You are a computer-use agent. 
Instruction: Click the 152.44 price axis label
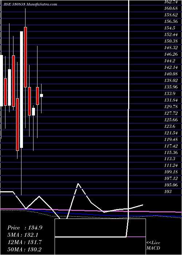pyautogui.click(x=171, y=35)
